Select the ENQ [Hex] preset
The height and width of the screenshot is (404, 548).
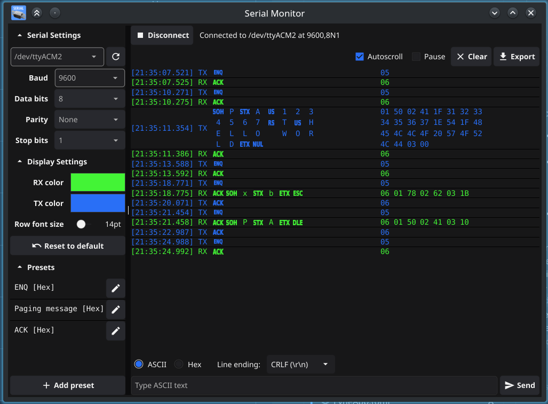(x=58, y=287)
